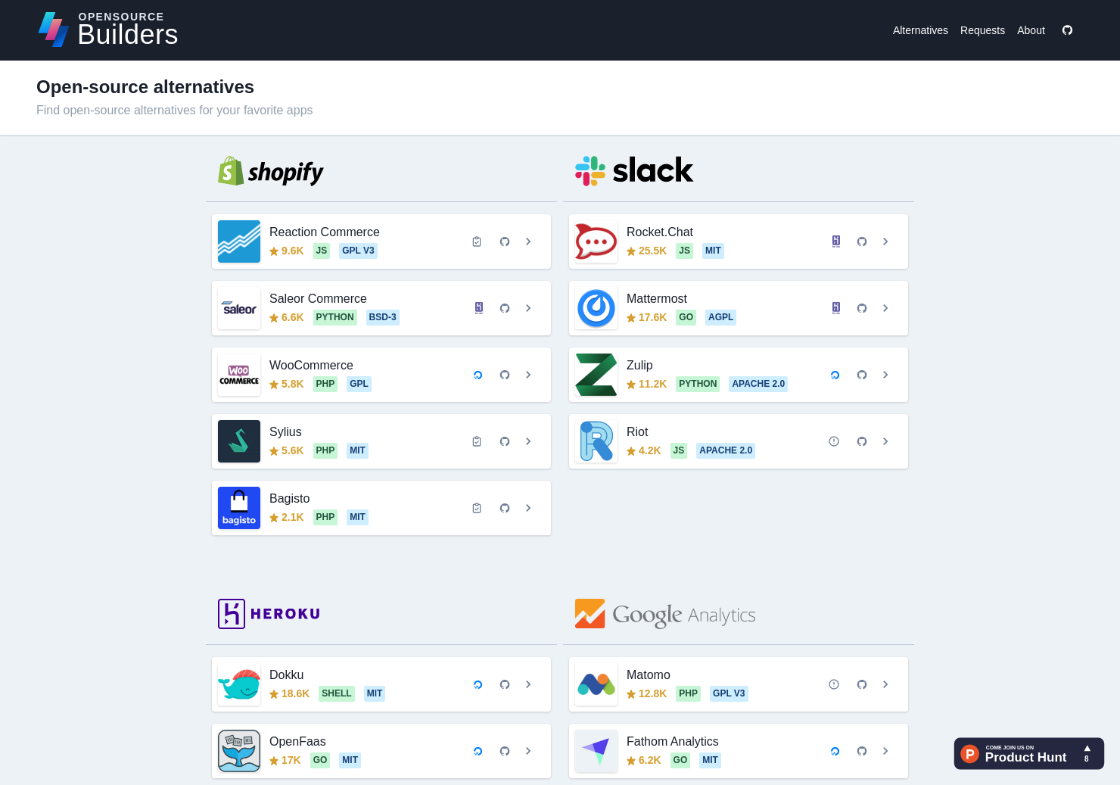
Task: Click Dokku DigitalOcean deploy icon
Action: click(x=478, y=684)
